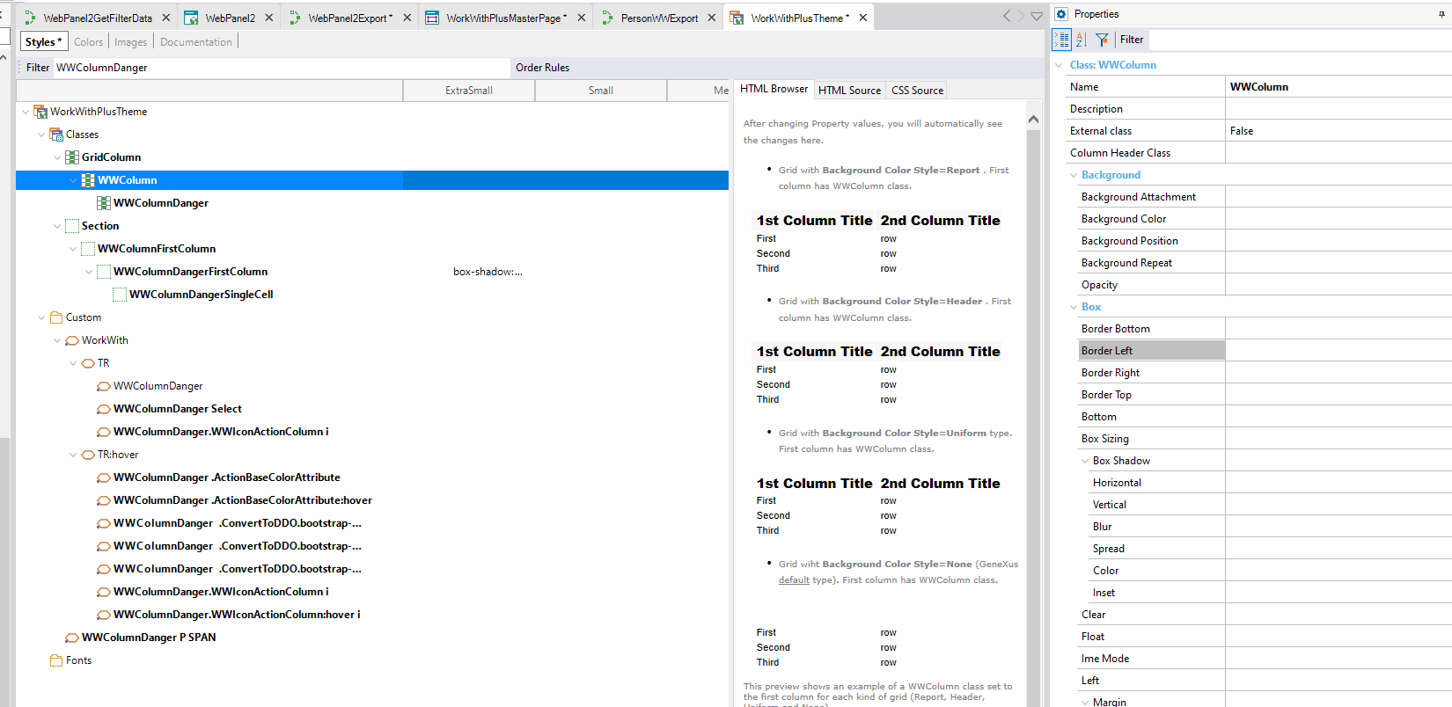Click the default link in preview
This screenshot has width=1452, height=707.
[794, 580]
